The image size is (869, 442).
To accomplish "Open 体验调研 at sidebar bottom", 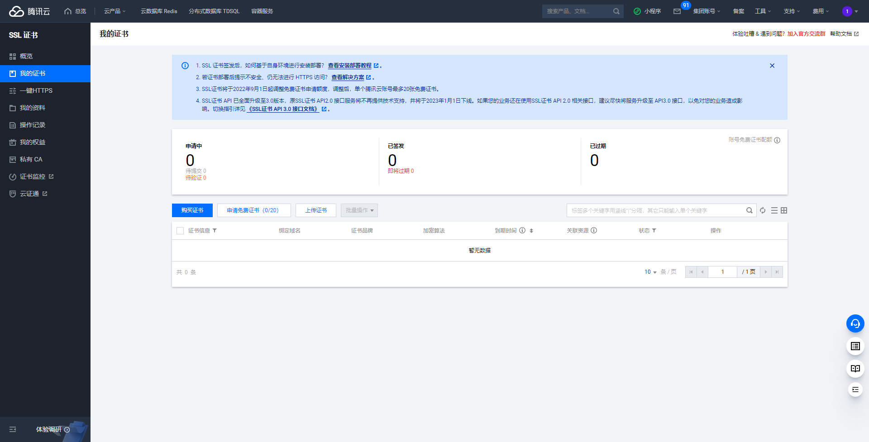I will [x=53, y=429].
